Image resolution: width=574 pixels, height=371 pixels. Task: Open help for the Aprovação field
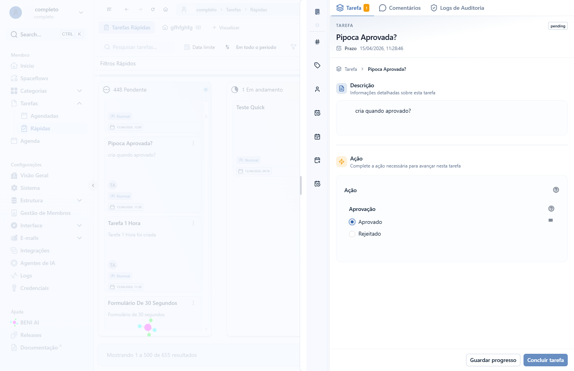[x=551, y=209]
